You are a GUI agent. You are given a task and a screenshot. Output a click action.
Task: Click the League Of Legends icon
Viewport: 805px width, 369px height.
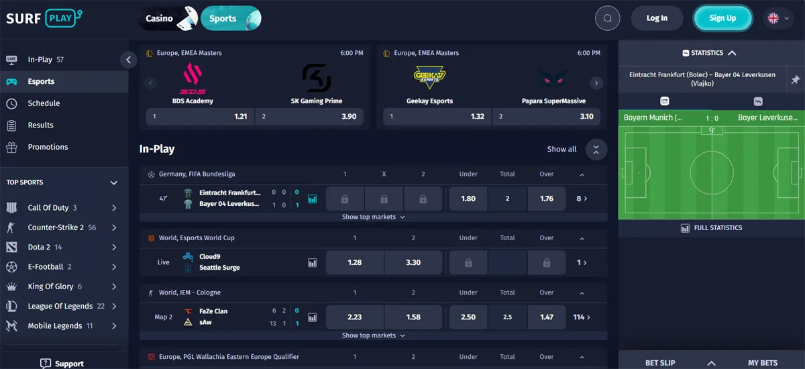(11, 306)
